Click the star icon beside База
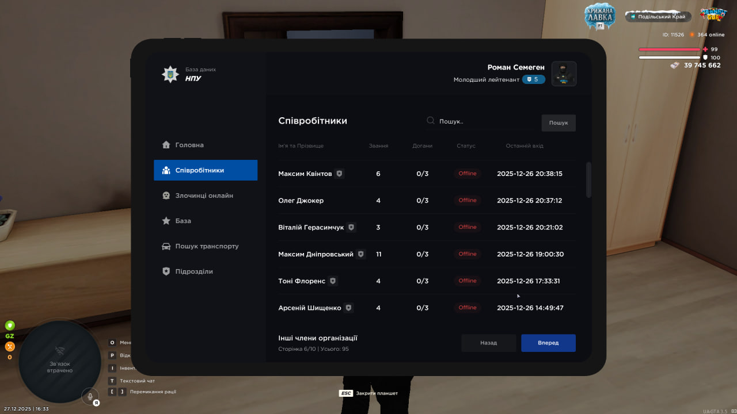 (x=166, y=221)
